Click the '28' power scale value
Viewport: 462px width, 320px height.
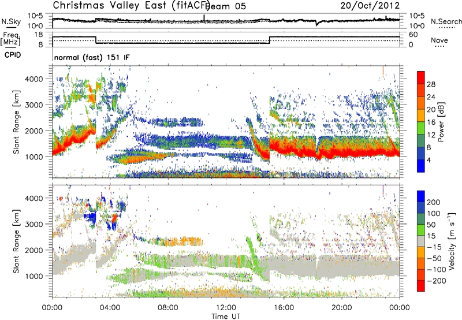point(431,84)
